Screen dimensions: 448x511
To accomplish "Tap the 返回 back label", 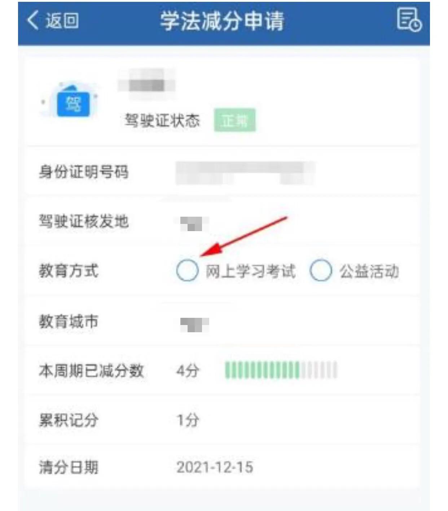I will tap(62, 20).
